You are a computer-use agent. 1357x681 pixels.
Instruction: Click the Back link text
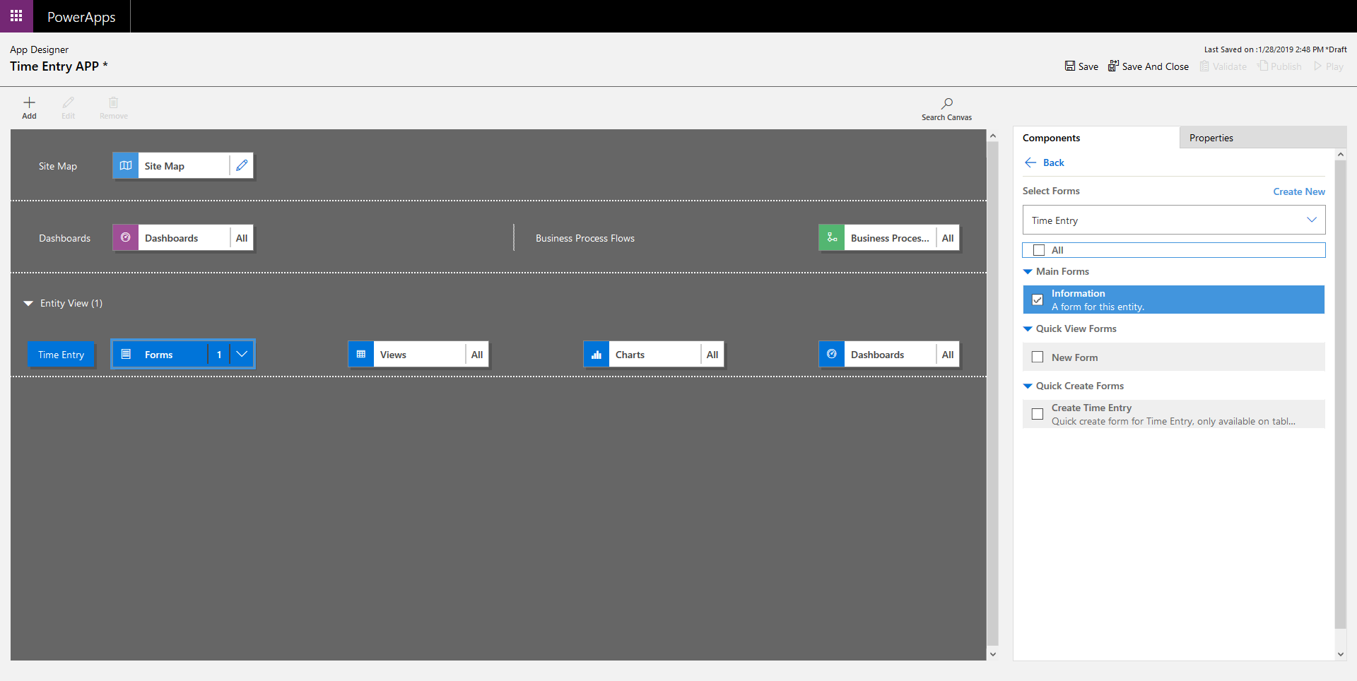click(1054, 162)
